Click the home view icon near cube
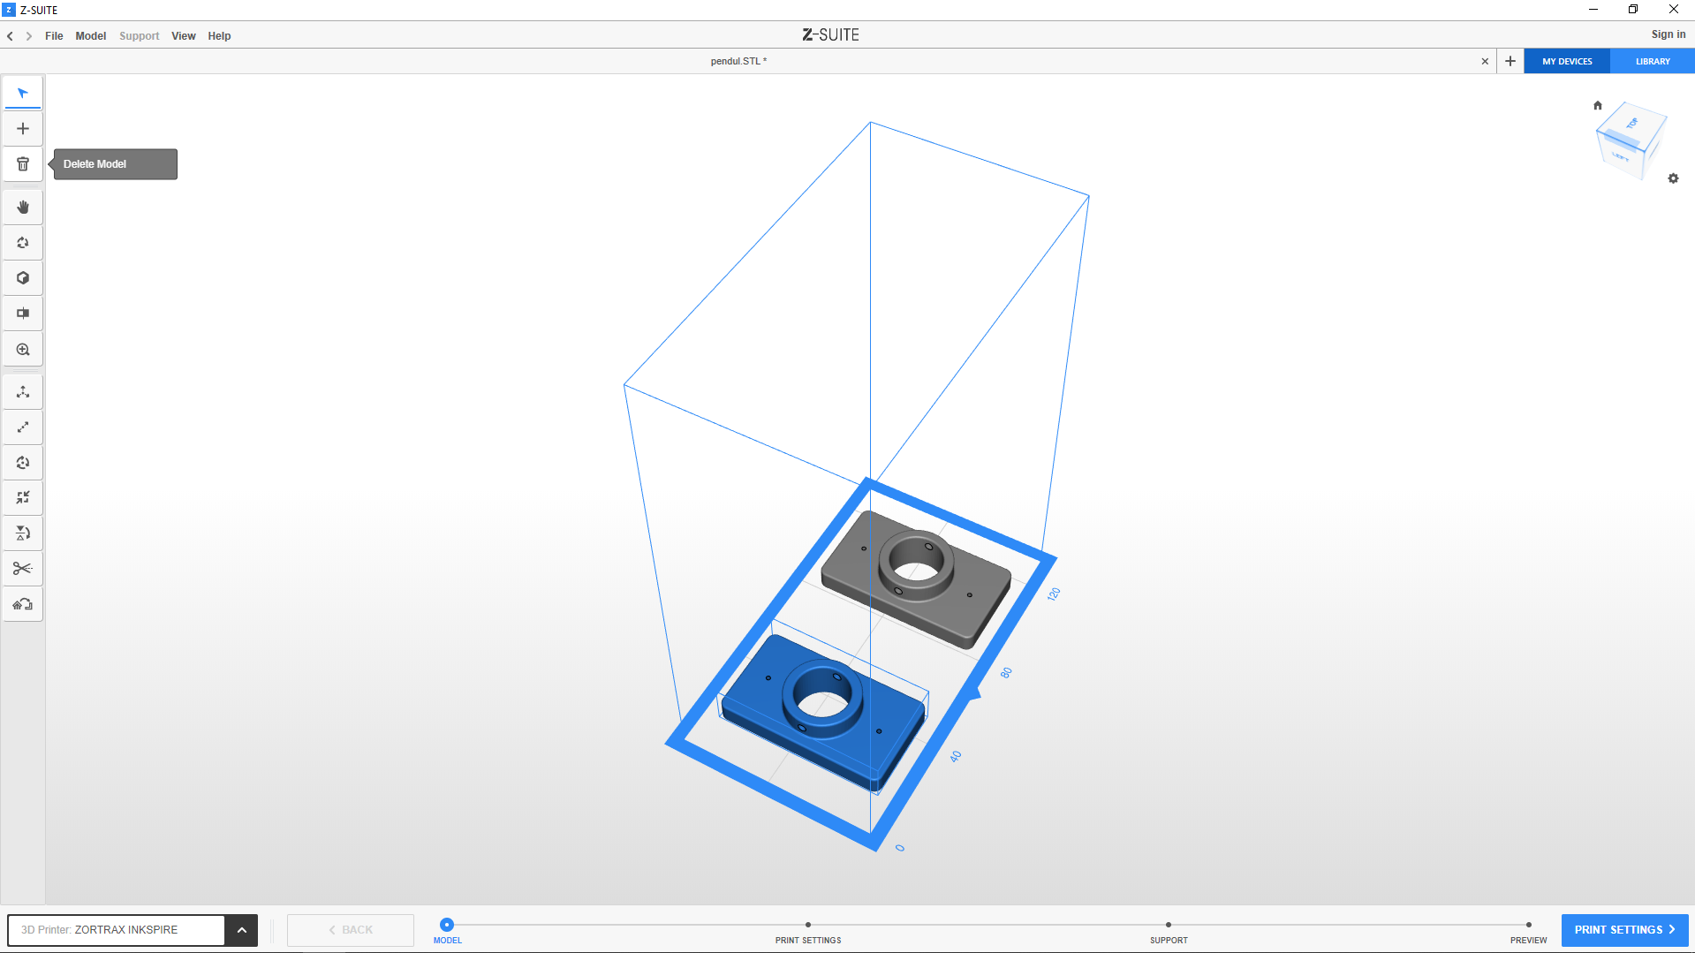 pos(1597,105)
